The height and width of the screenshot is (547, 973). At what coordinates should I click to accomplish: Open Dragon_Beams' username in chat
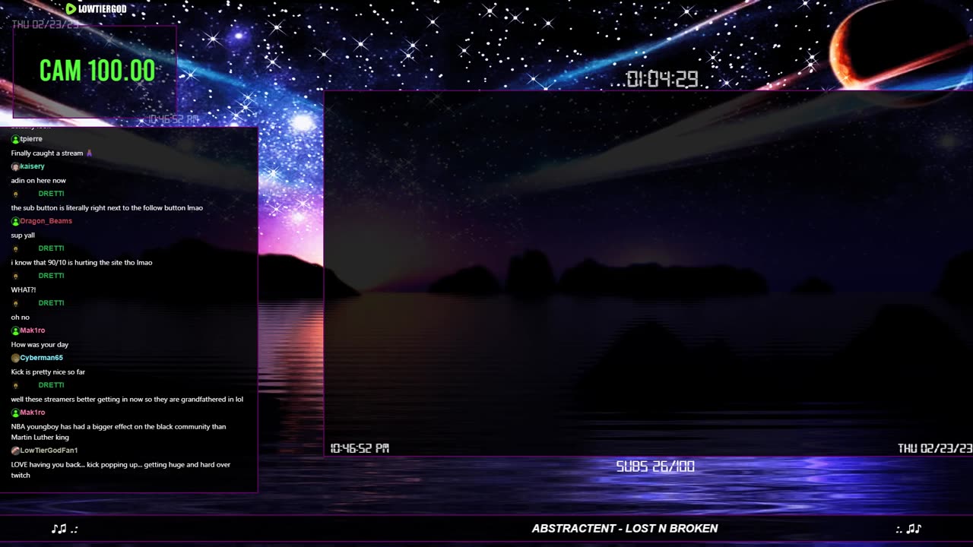(46, 221)
